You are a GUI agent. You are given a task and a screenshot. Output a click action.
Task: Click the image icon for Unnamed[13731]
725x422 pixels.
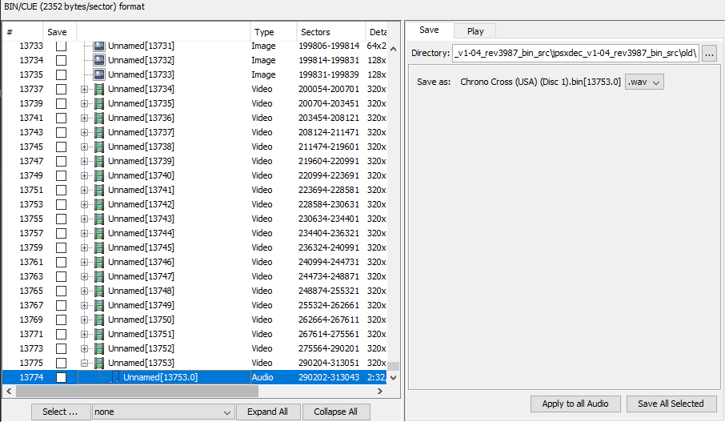[100, 46]
